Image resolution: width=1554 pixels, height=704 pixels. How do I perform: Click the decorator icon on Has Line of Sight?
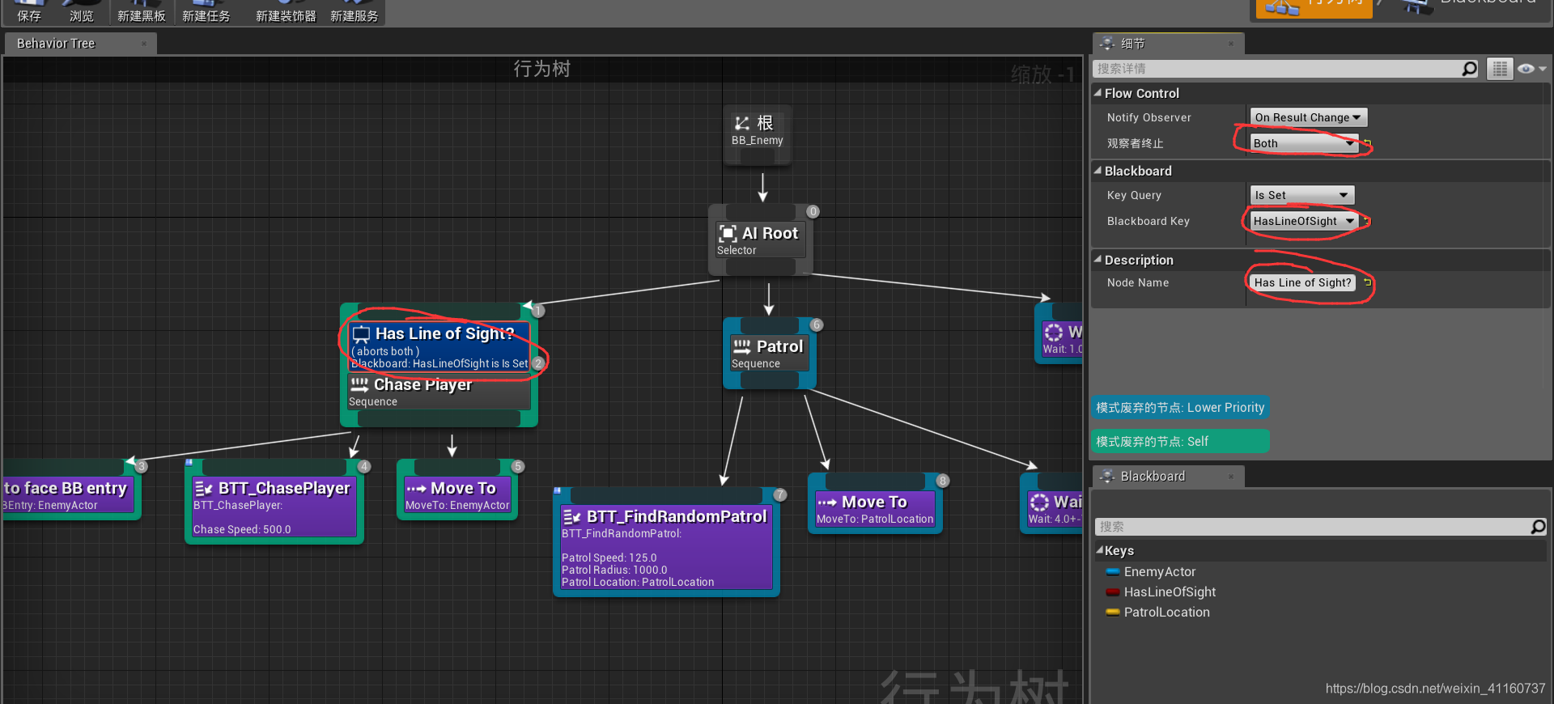(x=361, y=334)
